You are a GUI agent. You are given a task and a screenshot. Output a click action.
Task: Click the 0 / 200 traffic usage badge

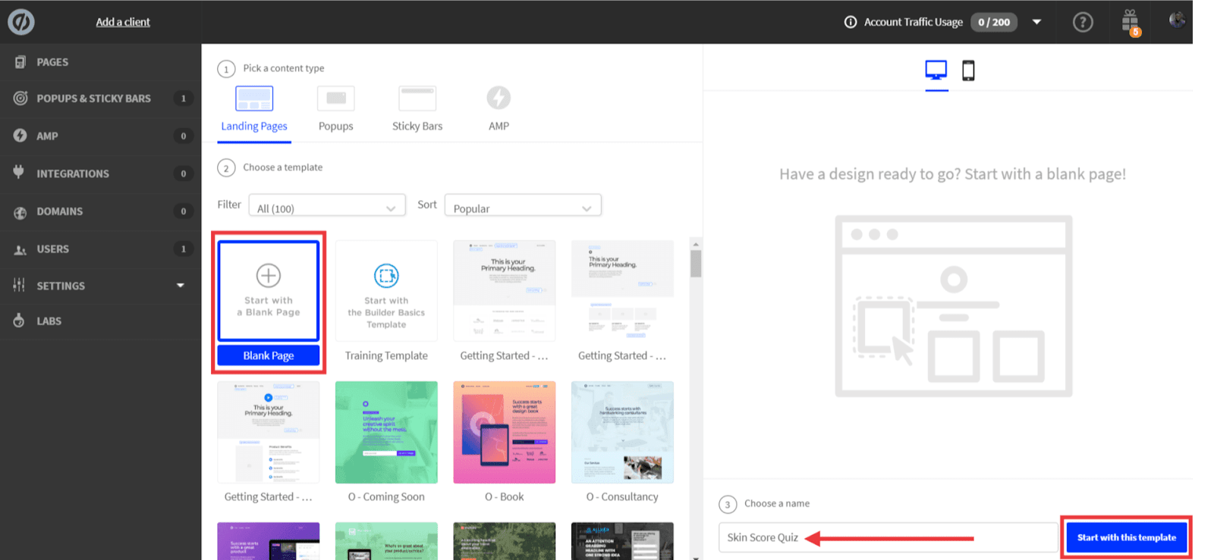994,22
